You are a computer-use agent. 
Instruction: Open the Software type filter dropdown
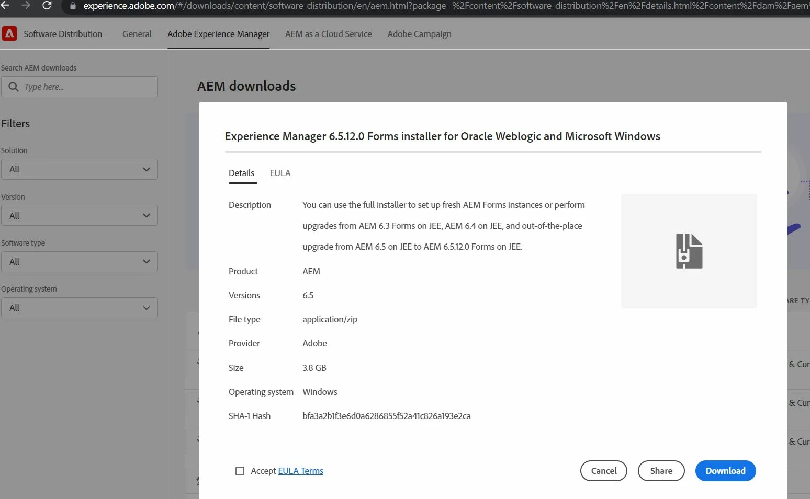[80, 262]
